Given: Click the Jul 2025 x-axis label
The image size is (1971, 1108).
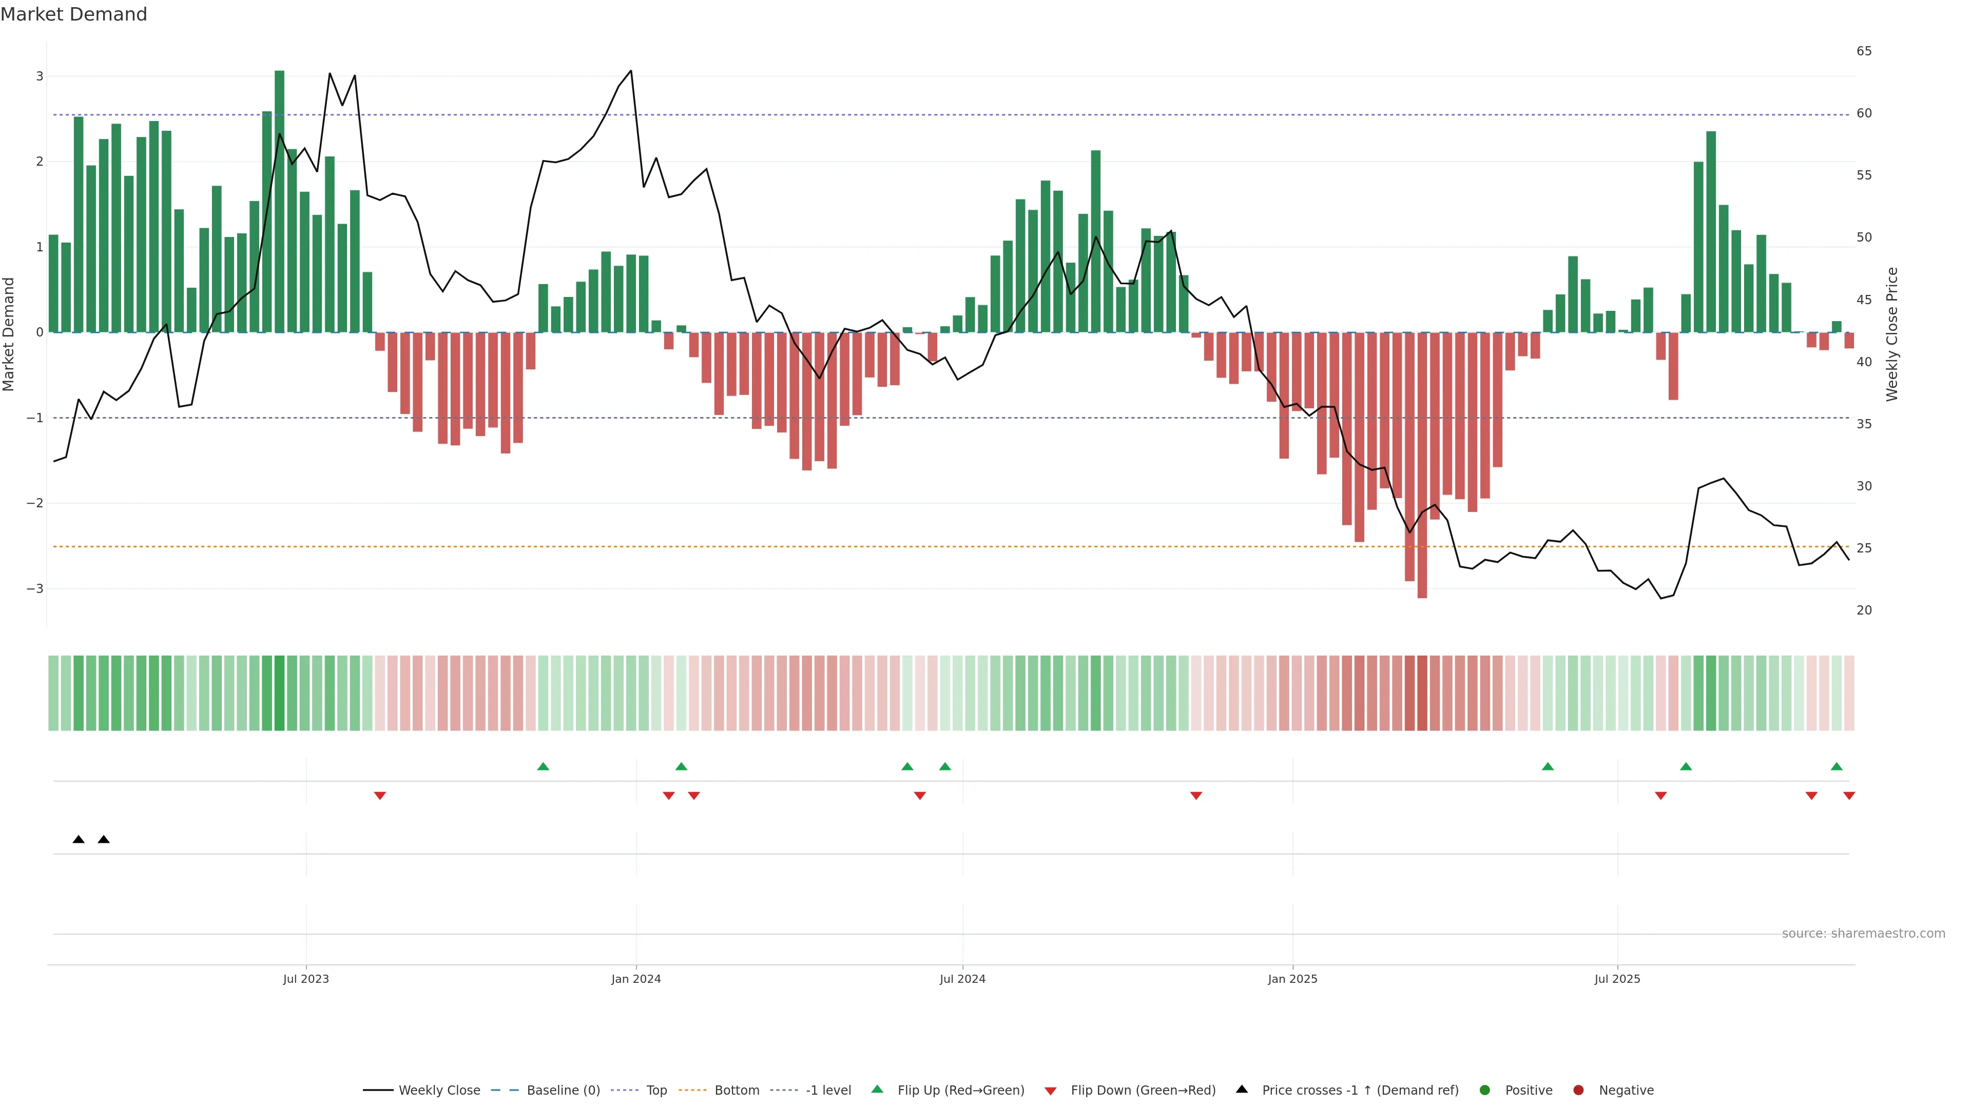Looking at the screenshot, I should (x=1617, y=979).
